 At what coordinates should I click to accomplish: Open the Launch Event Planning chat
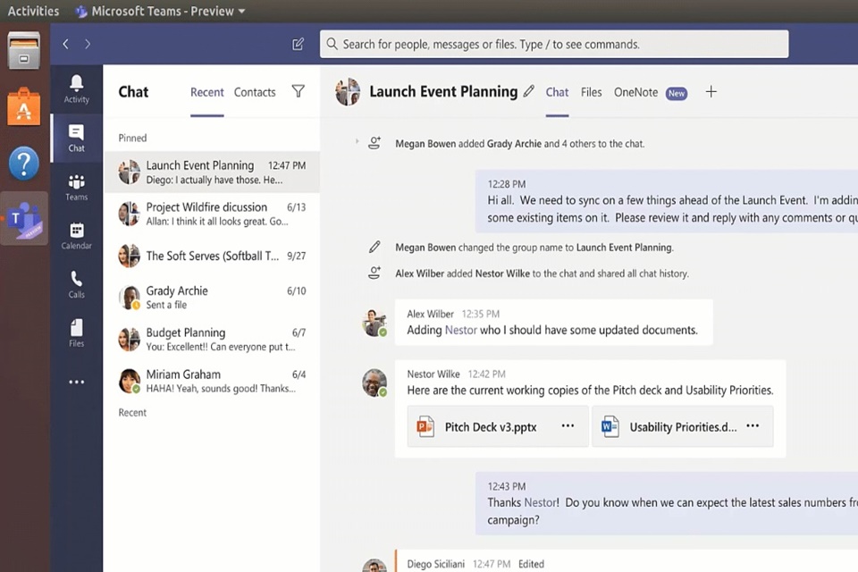pyautogui.click(x=212, y=172)
